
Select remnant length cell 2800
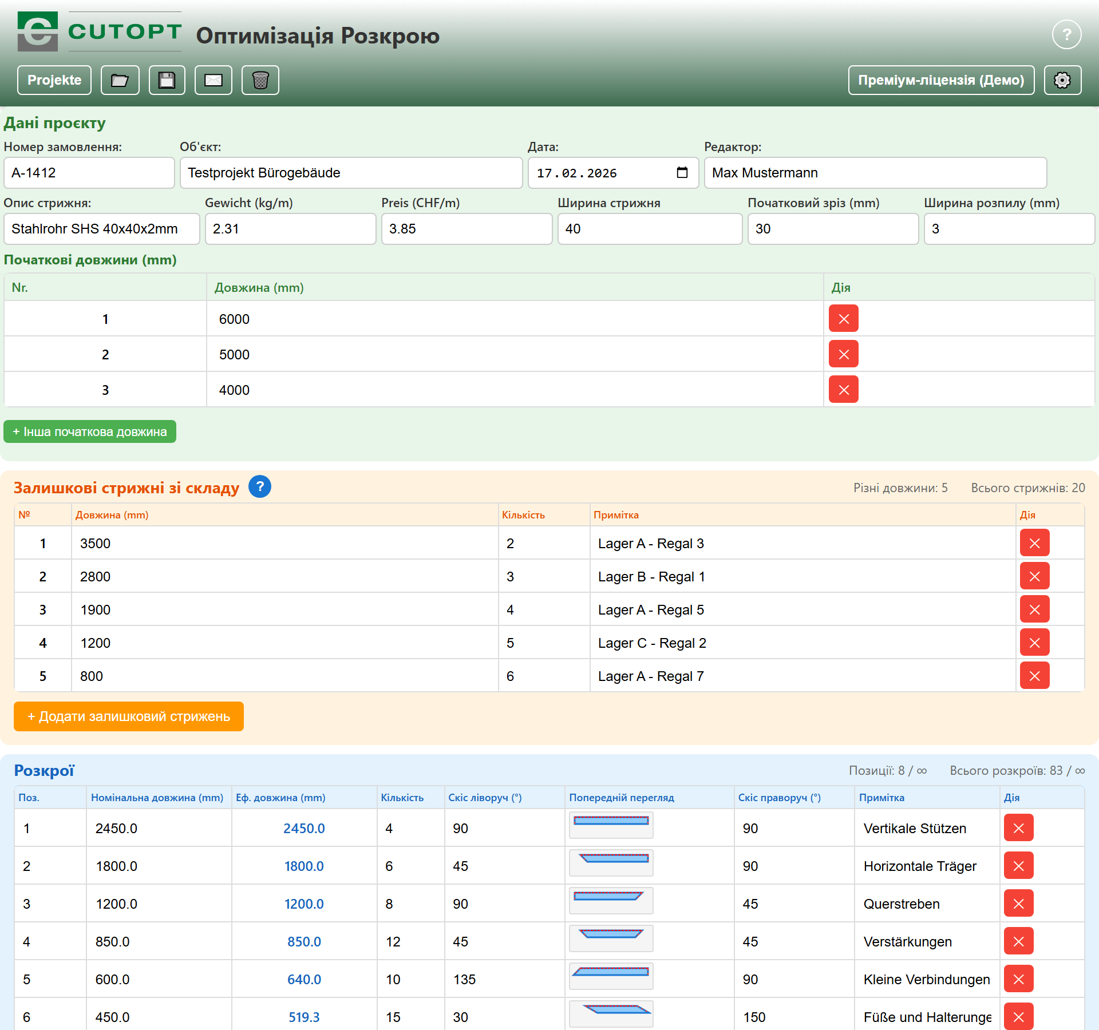coord(285,576)
